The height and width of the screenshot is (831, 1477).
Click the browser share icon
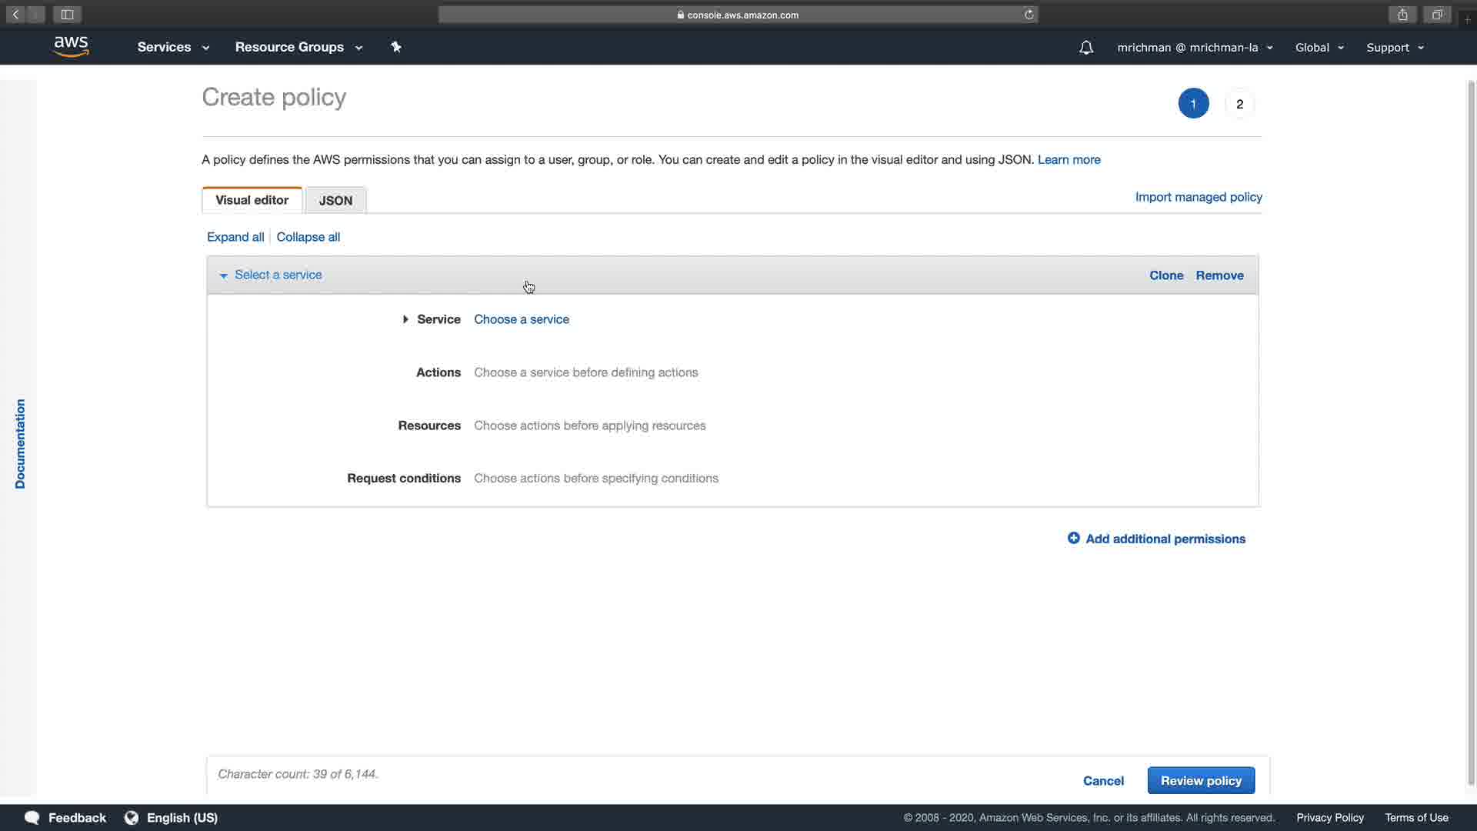[1402, 15]
